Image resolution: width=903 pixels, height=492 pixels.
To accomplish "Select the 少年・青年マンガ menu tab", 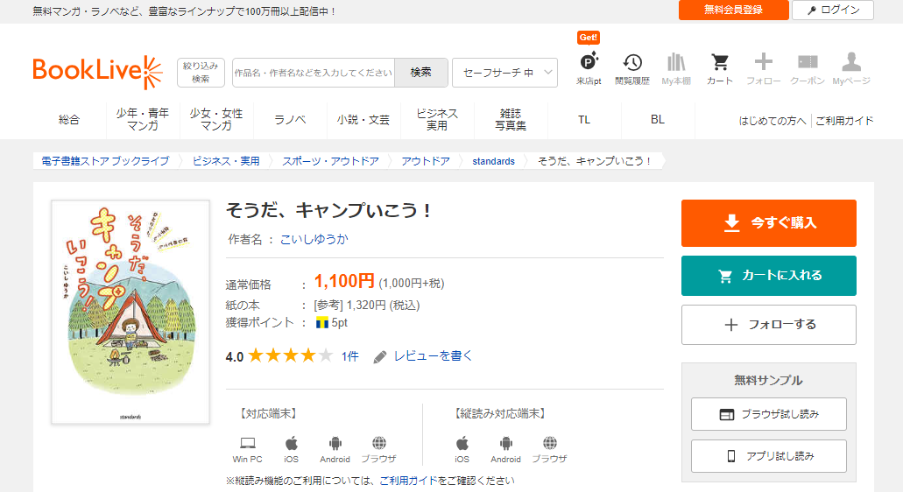I will point(143,120).
